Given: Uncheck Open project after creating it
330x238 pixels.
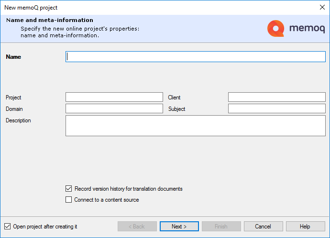Looking at the screenshot, I should click(7, 227).
